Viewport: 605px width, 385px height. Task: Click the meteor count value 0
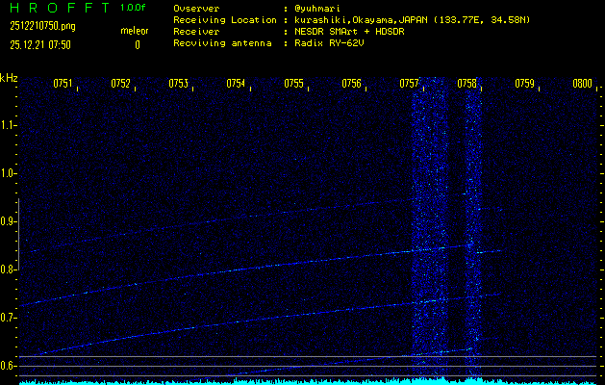137,44
